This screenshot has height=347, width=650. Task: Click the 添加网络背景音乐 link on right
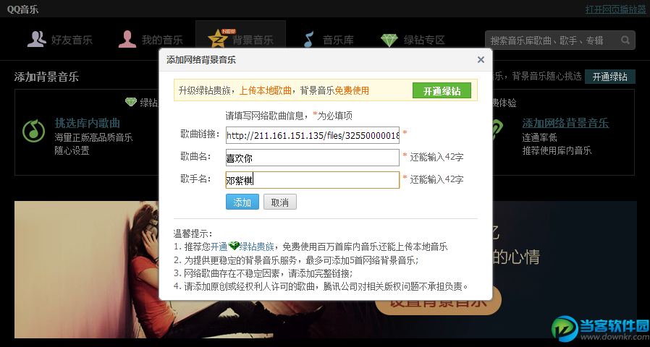coord(565,123)
